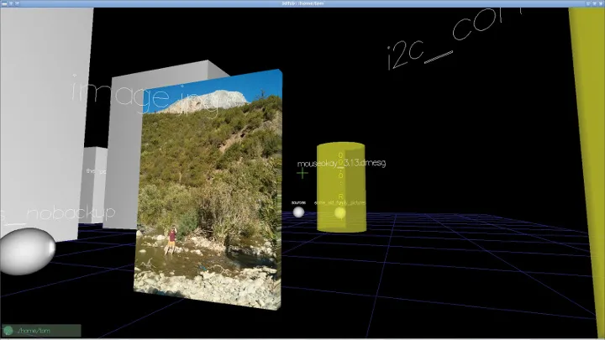
Task: Click the small gray cube behind nobackup
Action: [x=92, y=184]
